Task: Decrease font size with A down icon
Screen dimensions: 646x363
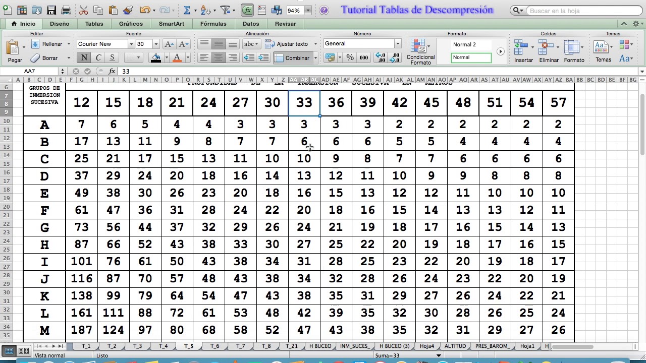Action: click(x=183, y=44)
